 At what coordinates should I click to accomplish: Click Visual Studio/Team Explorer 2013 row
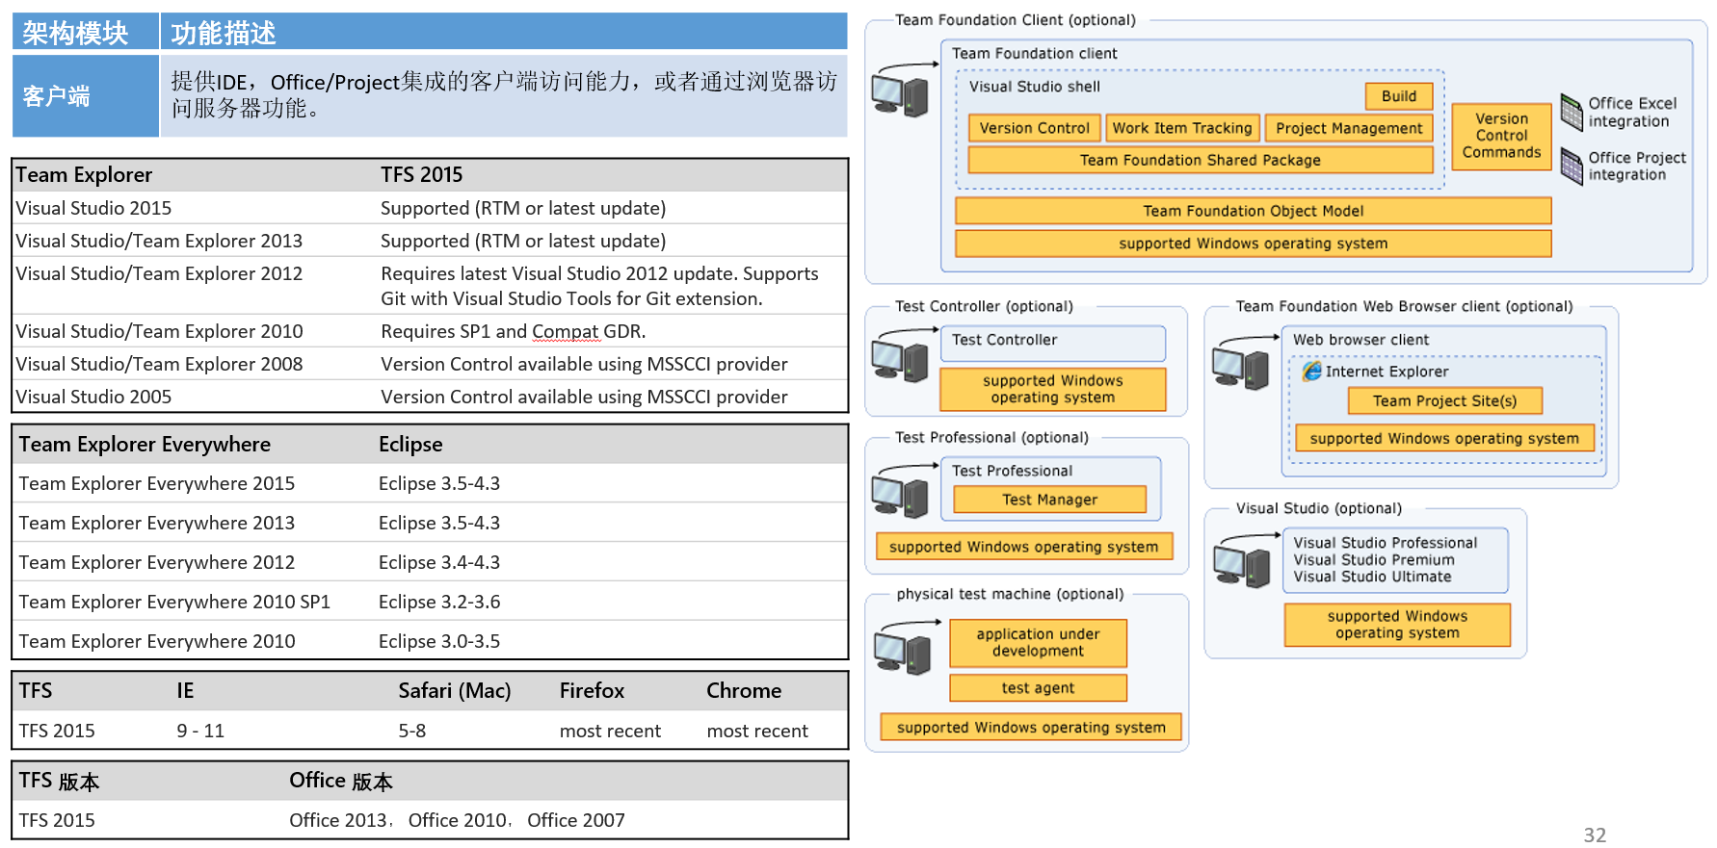pyautogui.click(x=430, y=241)
